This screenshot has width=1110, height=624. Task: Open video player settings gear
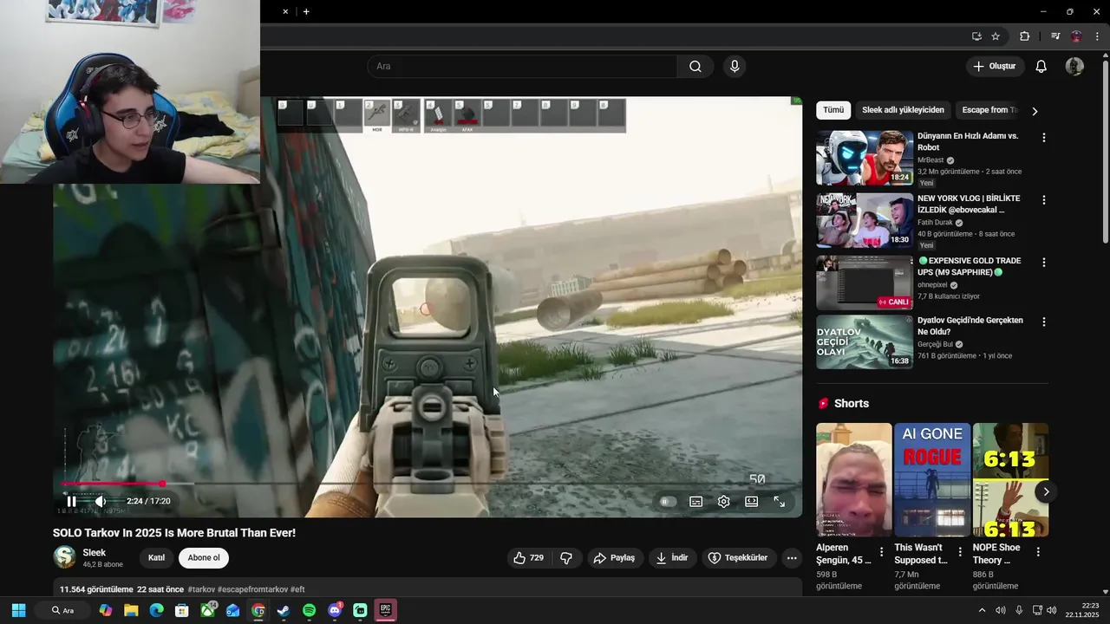click(723, 501)
